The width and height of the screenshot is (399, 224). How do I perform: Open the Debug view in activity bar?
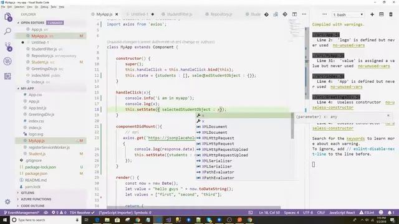[x=7, y=61]
